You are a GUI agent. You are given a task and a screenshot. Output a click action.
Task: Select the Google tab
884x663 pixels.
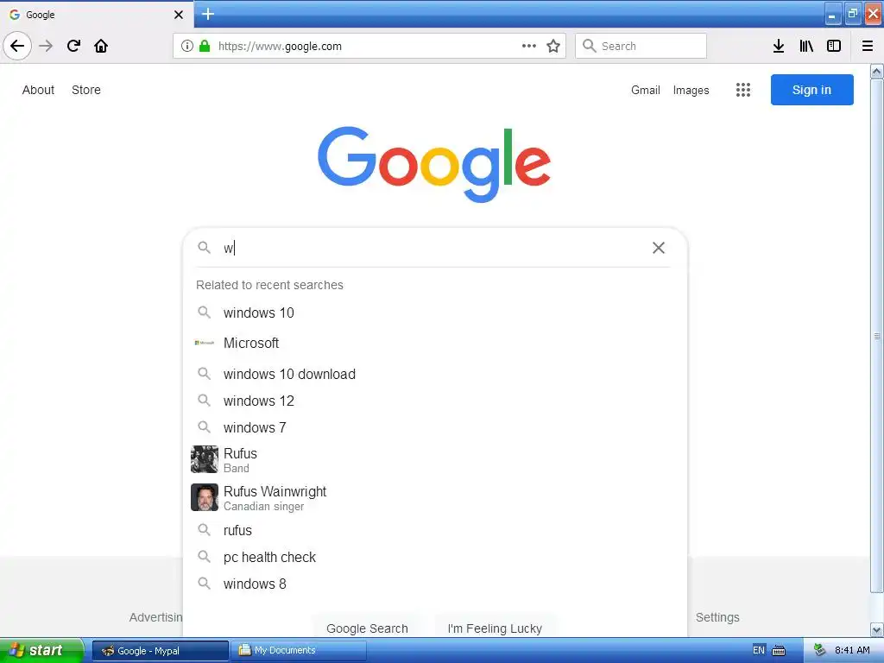pyautogui.click(x=97, y=15)
